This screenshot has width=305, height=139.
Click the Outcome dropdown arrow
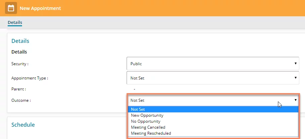tap(295, 100)
